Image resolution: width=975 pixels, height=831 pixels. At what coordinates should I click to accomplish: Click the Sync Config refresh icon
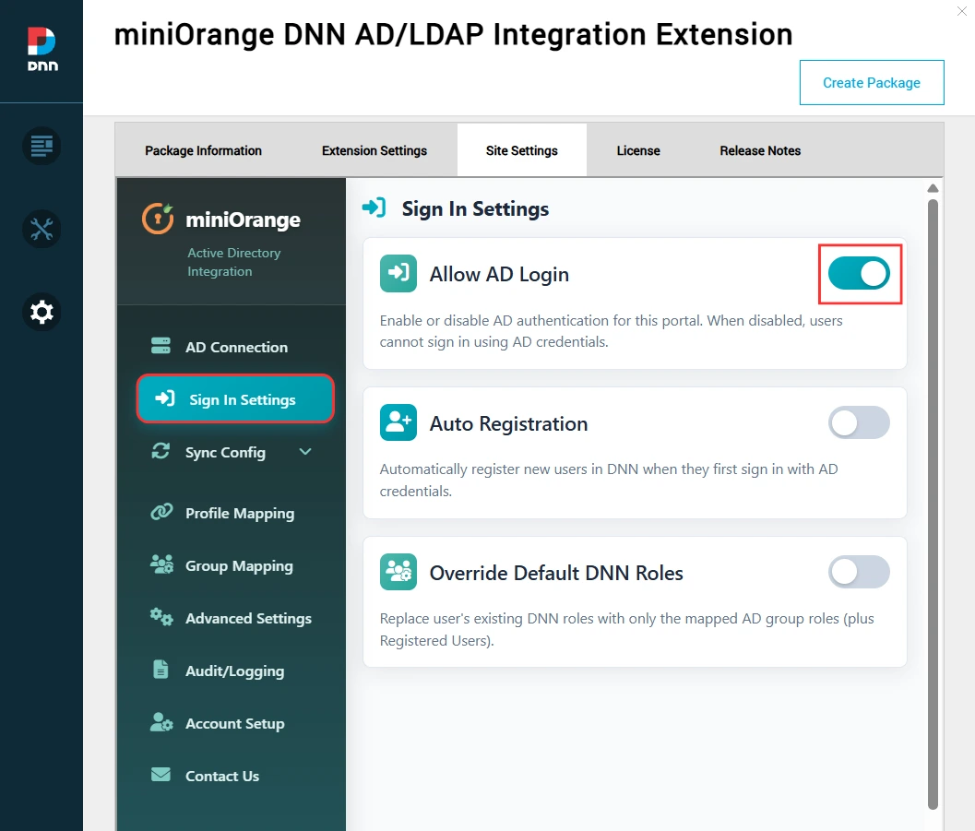coord(161,451)
